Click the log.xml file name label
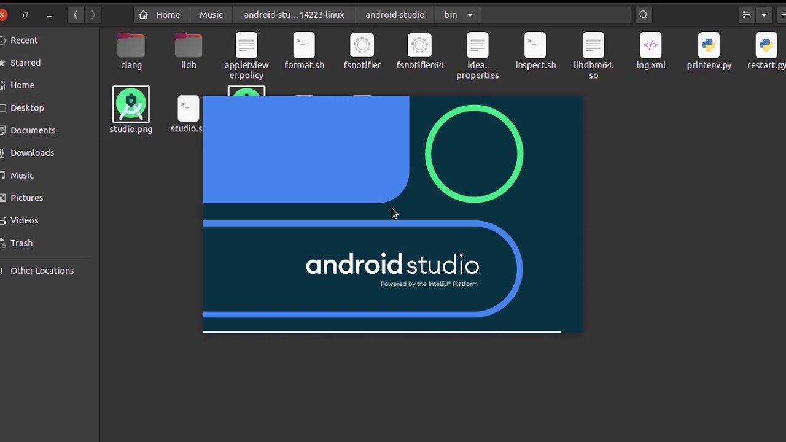This screenshot has width=786, height=442. [651, 65]
